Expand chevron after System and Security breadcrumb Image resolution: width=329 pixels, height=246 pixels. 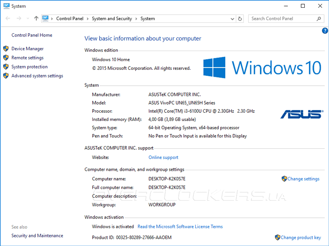pos(136,19)
